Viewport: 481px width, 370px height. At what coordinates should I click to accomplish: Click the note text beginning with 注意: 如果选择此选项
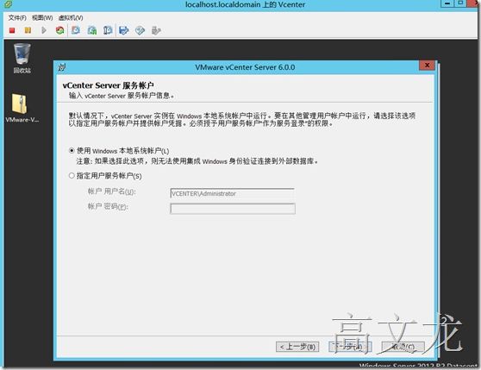(197, 161)
